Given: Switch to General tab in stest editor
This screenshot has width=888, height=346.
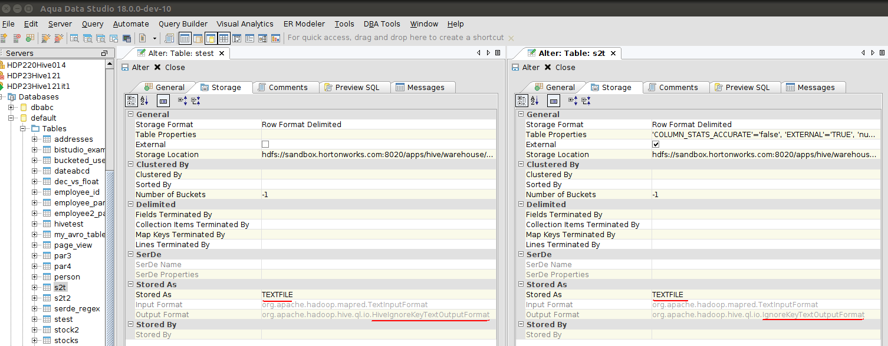Looking at the screenshot, I should [165, 87].
